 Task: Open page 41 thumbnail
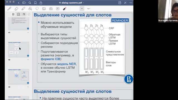click(19, 24)
